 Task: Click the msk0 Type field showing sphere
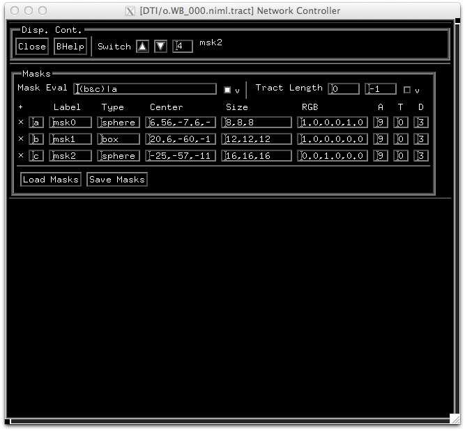(119, 122)
